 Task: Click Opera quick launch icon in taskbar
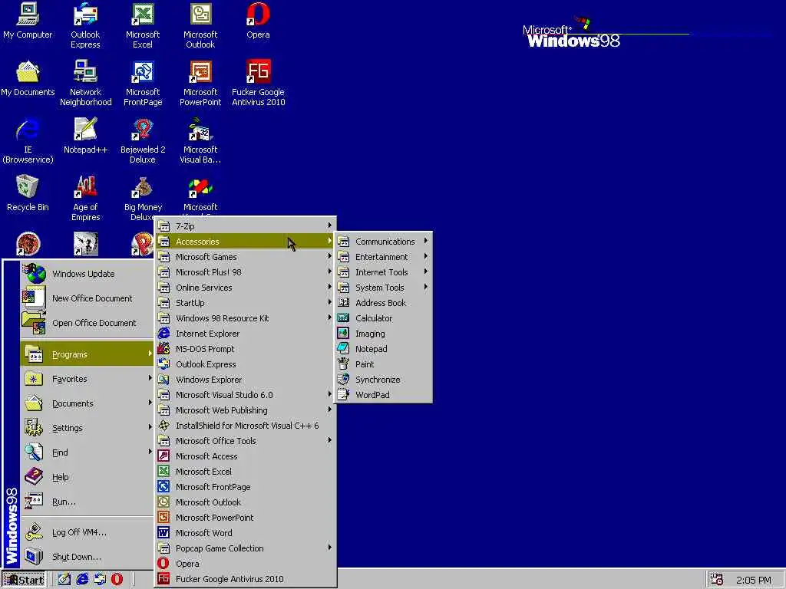[x=117, y=579]
